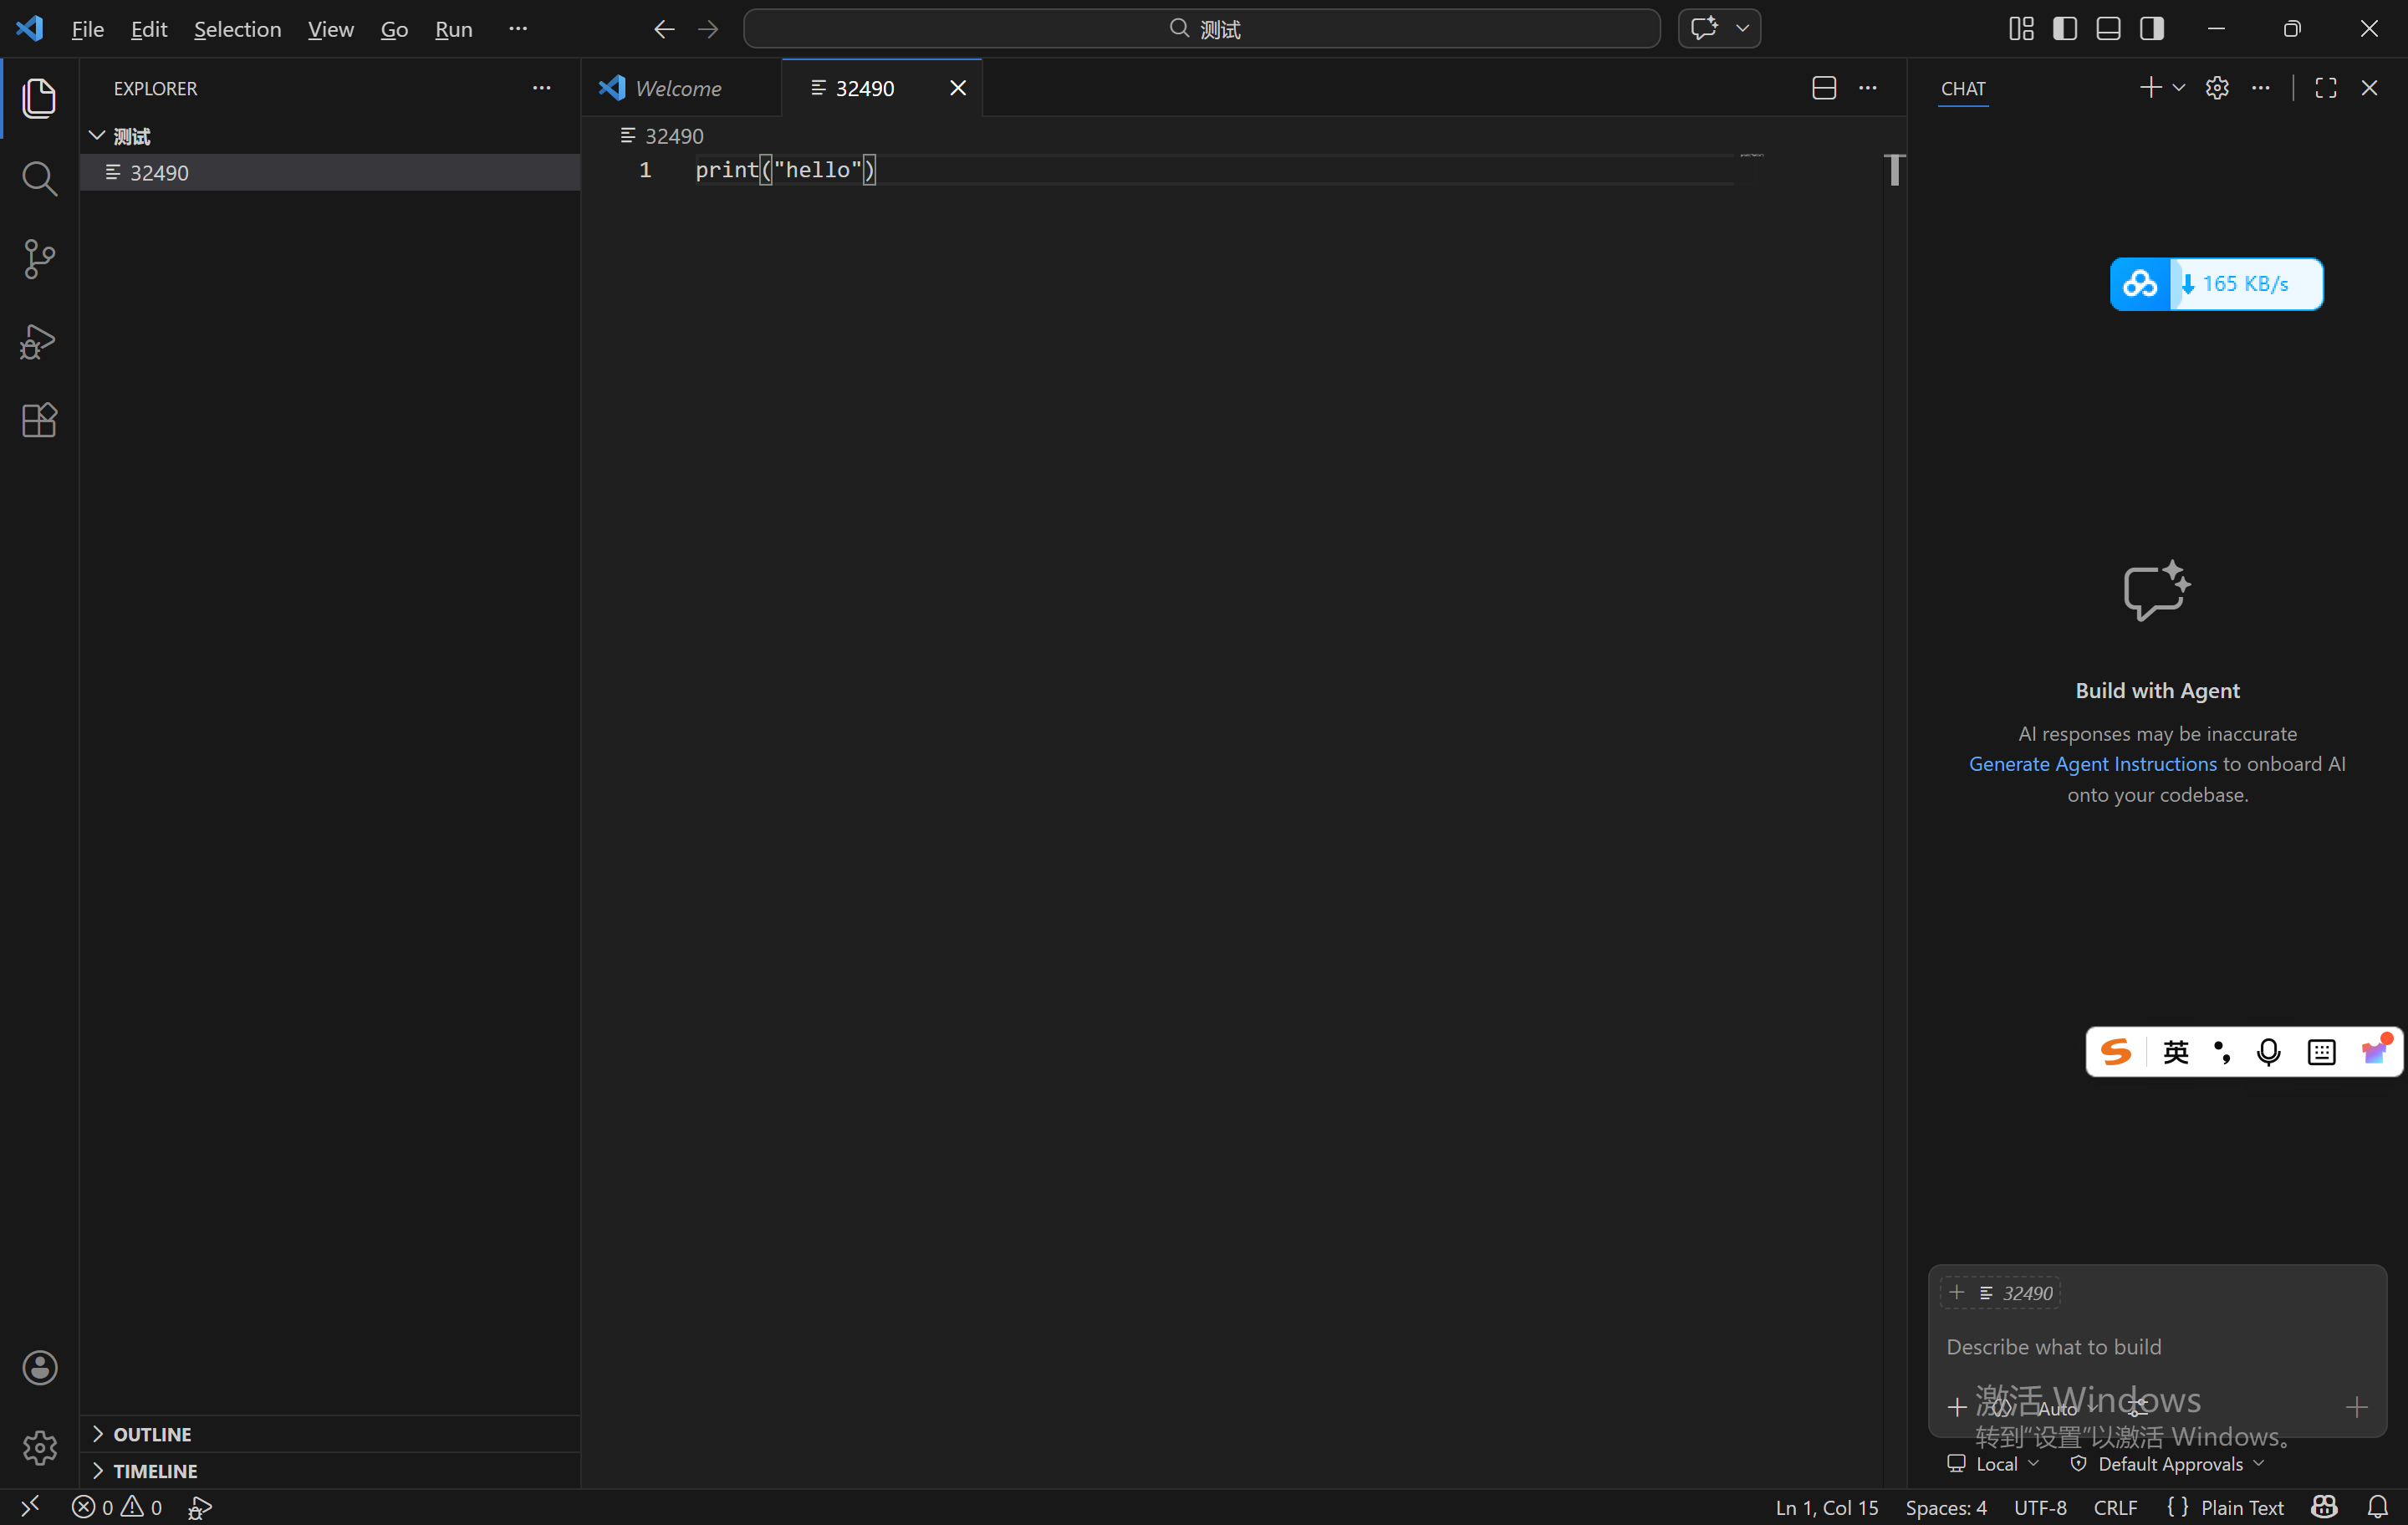The width and height of the screenshot is (2408, 1525).
Task: Expand the OUTLINE section
Action: coord(152,1434)
